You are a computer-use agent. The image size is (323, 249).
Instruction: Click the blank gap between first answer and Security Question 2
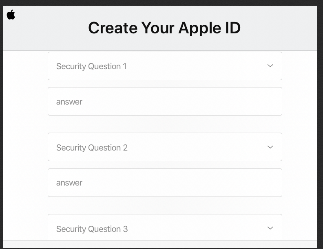(165, 124)
